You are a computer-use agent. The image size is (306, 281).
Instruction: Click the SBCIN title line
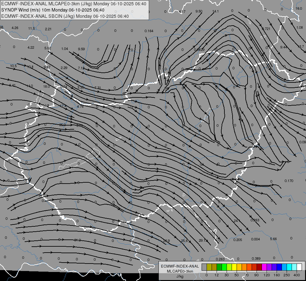(x=65, y=16)
